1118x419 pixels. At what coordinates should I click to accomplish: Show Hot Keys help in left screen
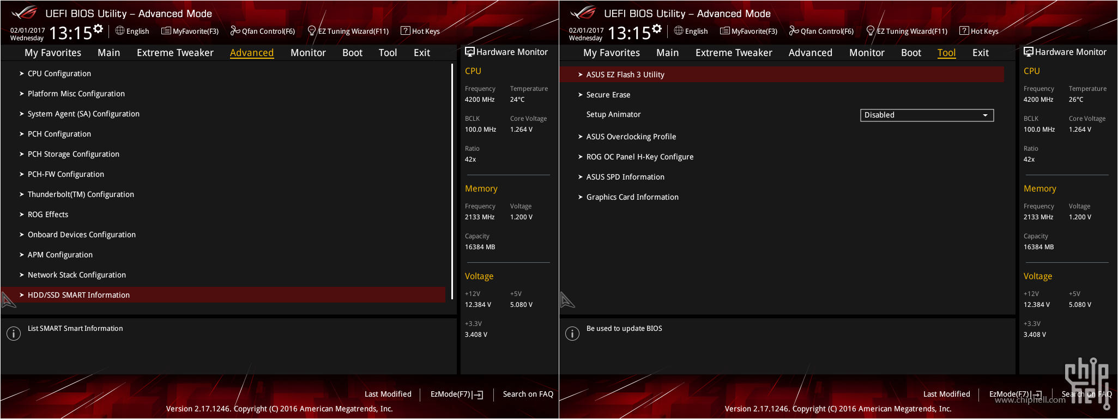420,31
